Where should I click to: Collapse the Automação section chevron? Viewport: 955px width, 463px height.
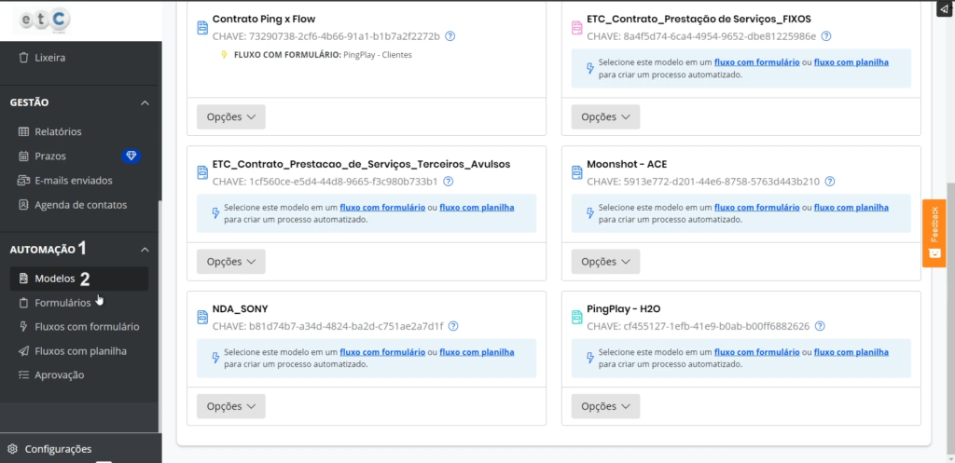pyautogui.click(x=145, y=250)
